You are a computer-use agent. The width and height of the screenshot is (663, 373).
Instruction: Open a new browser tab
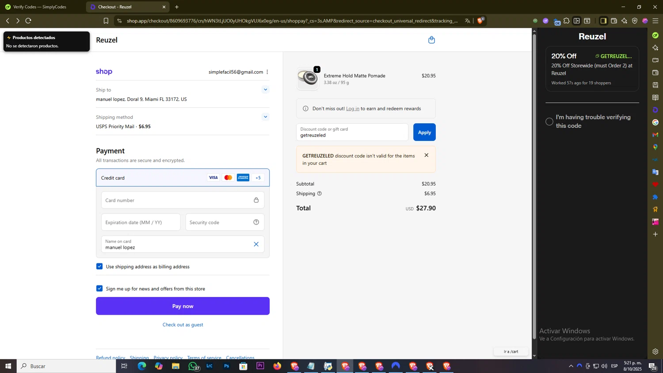(177, 7)
